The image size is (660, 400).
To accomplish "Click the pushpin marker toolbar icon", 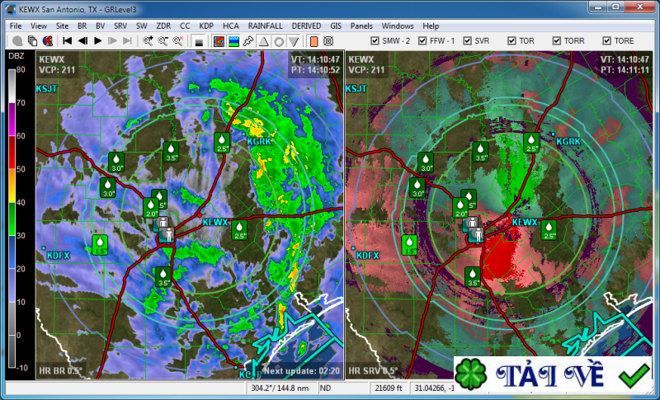I will [x=248, y=41].
